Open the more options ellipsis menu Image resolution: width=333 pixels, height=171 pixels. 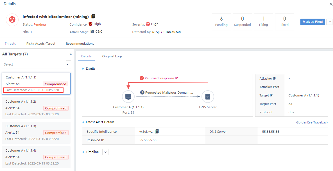click(329, 22)
